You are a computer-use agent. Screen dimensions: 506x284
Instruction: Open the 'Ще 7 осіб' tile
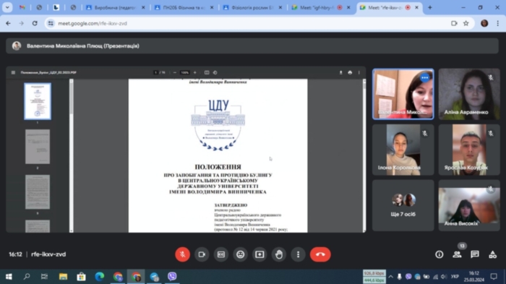[403, 205]
